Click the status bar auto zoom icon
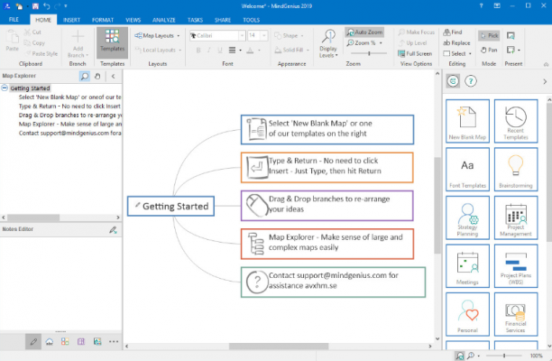The width and height of the screenshot is (552, 361). [459, 356]
